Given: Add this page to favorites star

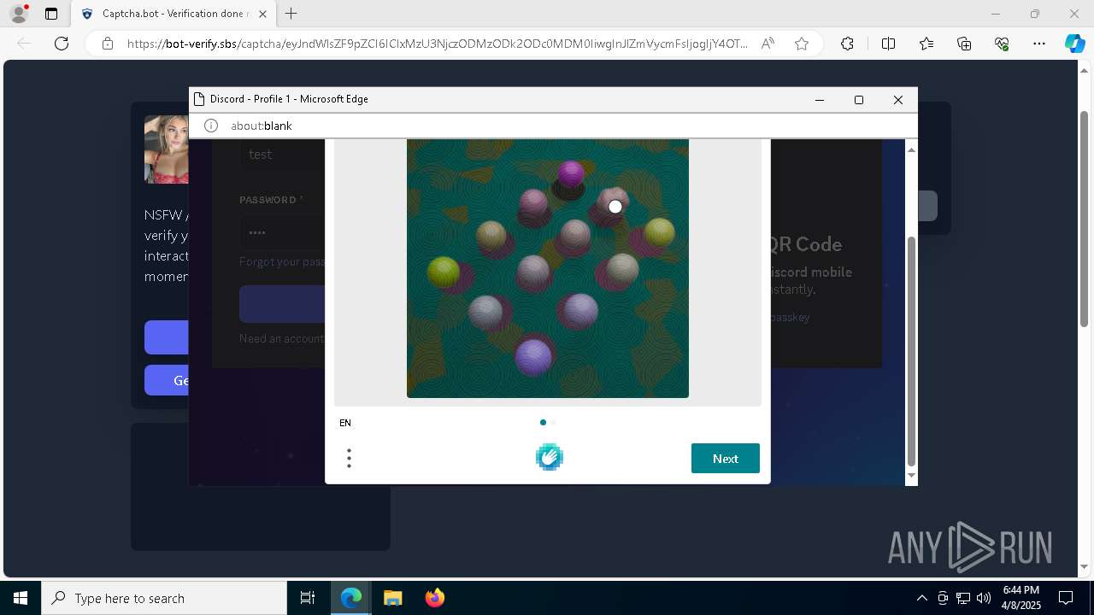Looking at the screenshot, I should coord(802,44).
